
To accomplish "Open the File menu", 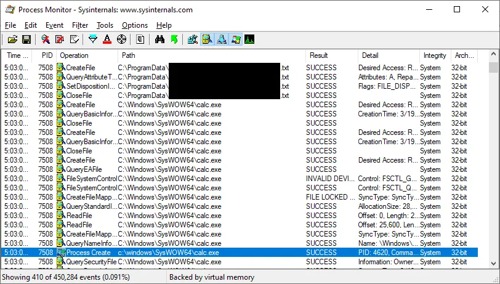I will pos(10,25).
